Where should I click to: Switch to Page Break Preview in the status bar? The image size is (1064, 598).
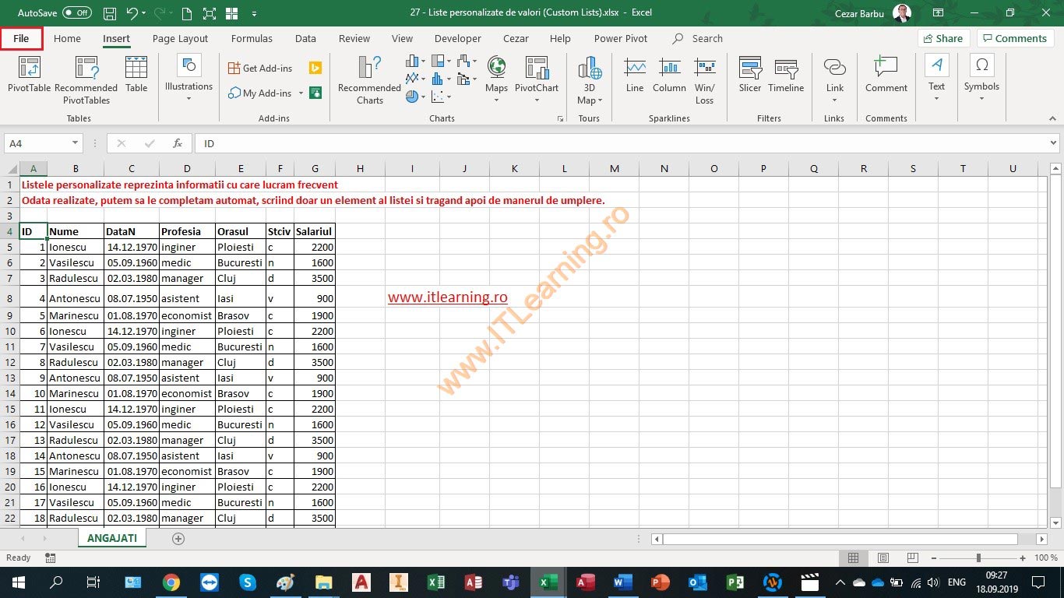[x=913, y=558]
